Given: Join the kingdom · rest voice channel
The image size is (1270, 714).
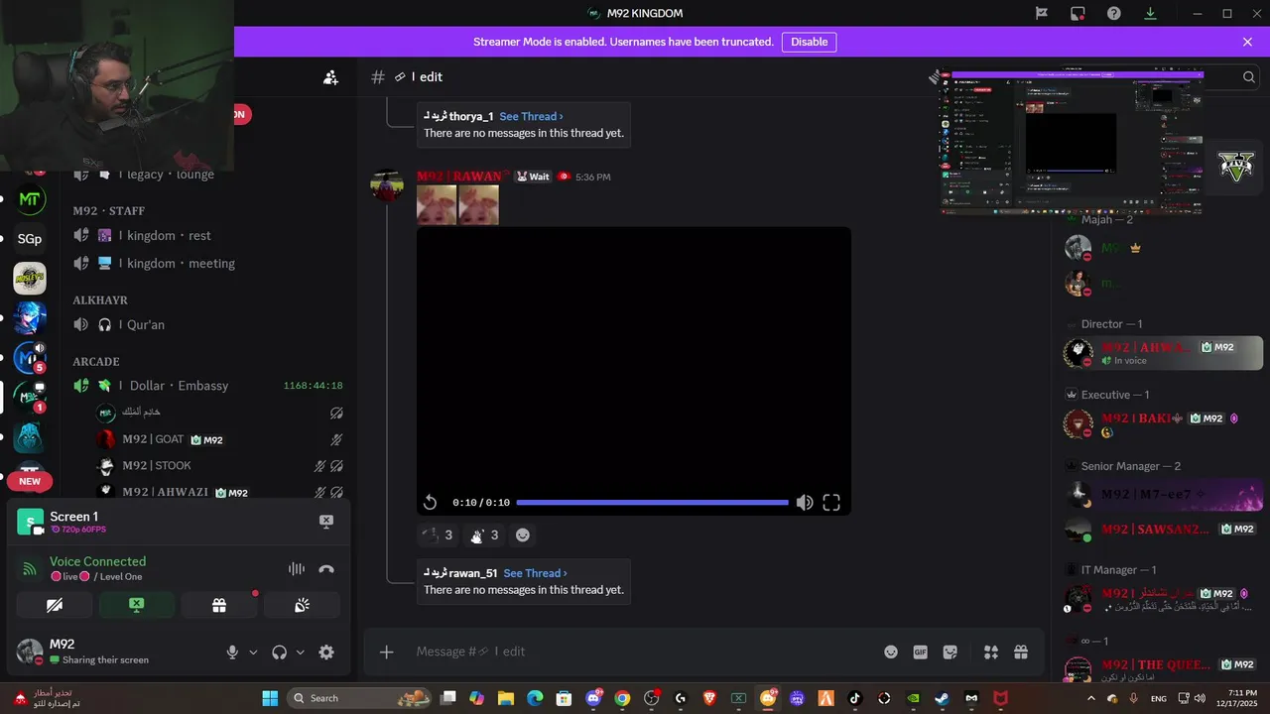Looking at the screenshot, I should click(x=206, y=236).
